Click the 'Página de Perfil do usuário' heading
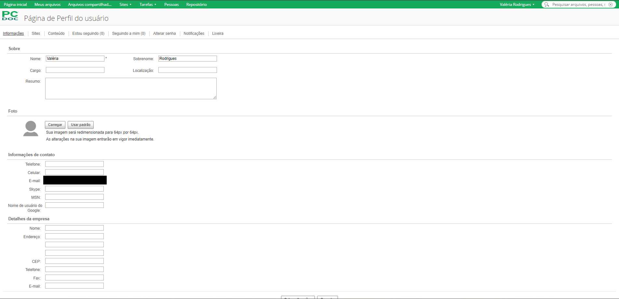 click(66, 19)
